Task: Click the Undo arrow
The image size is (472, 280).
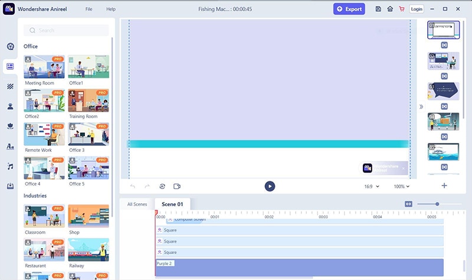Action: coord(132,186)
